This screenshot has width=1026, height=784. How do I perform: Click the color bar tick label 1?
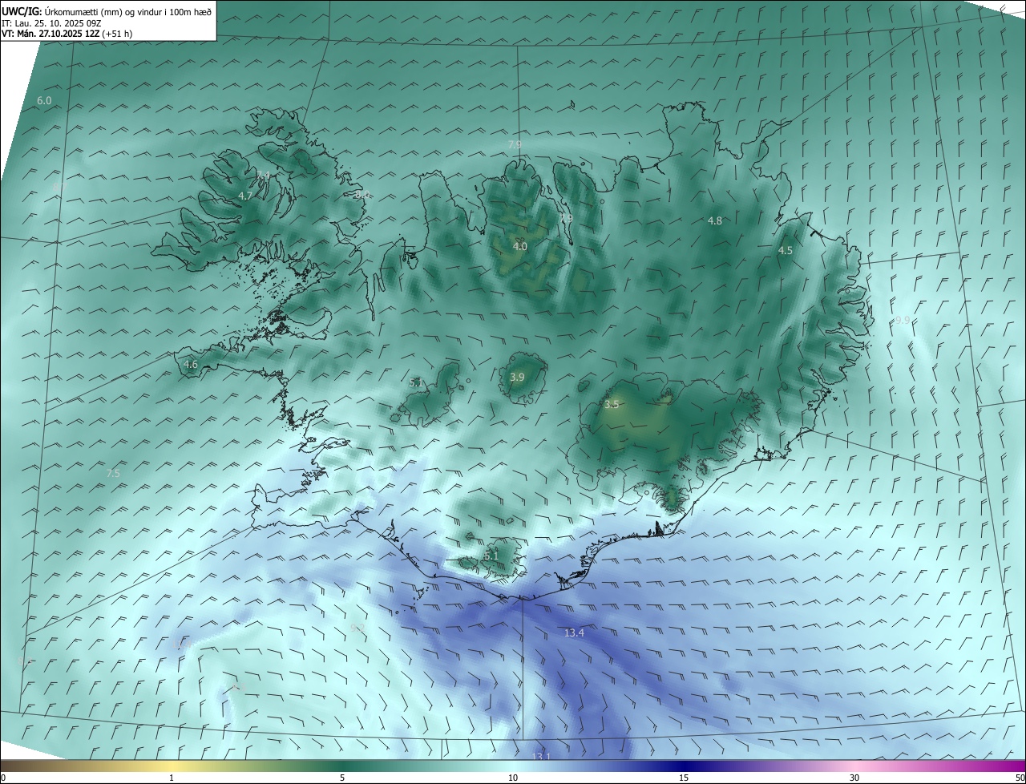[172, 778]
